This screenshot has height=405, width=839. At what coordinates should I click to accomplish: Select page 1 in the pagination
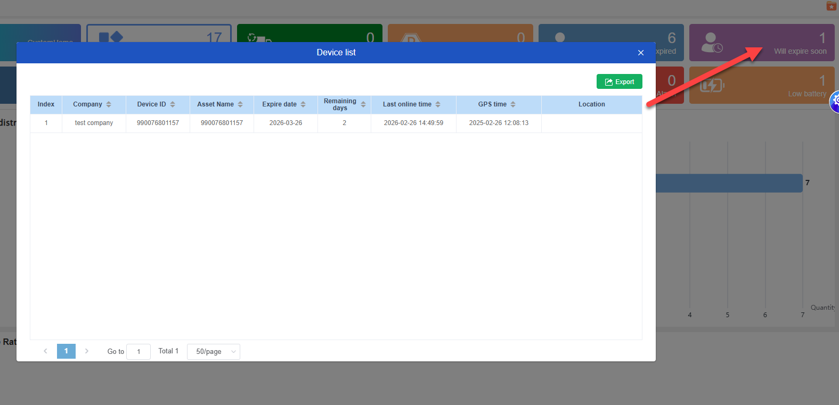point(66,351)
